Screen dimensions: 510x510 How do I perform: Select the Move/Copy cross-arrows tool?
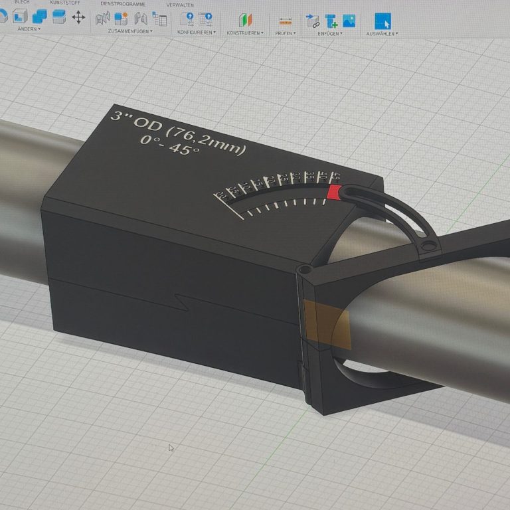pyautogui.click(x=78, y=18)
